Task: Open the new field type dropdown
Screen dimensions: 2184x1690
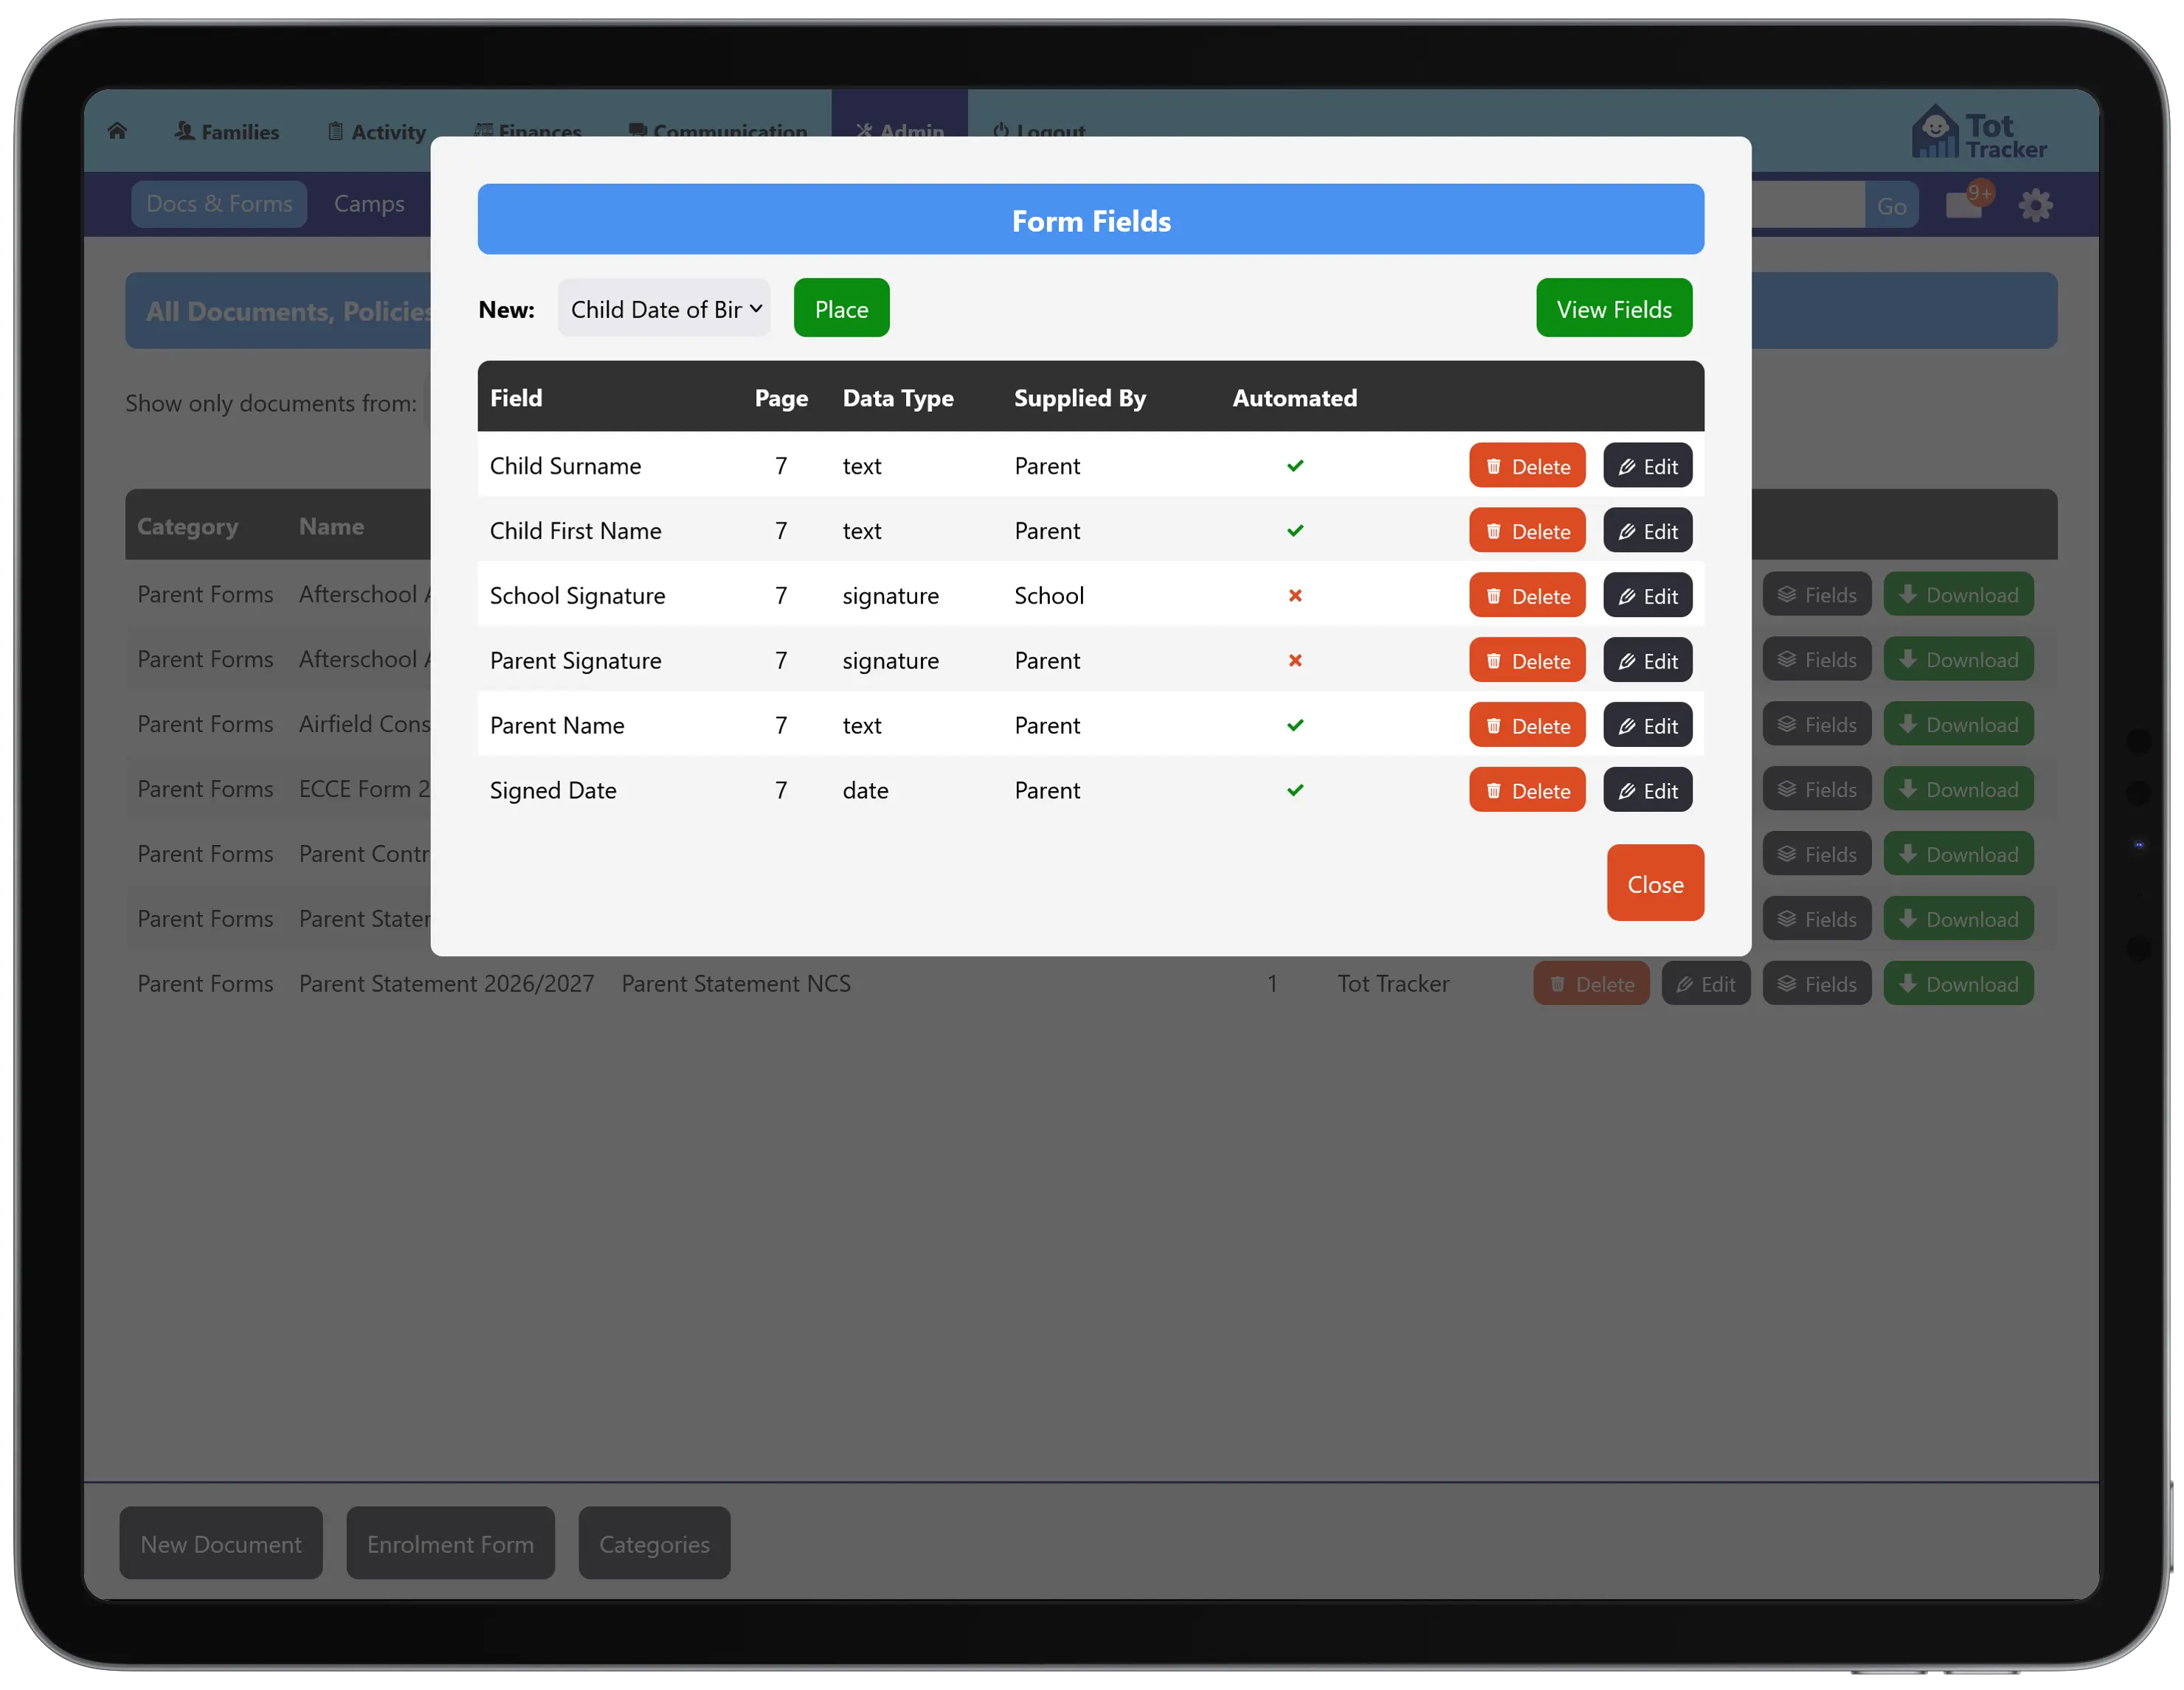Action: (664, 309)
